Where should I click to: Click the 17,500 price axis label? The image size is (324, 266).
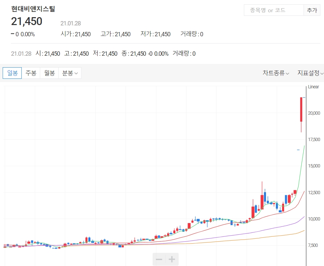(x=314, y=139)
